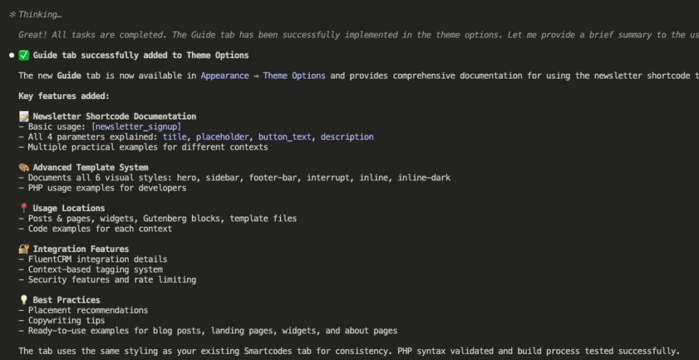This screenshot has height=360, width=699.
Task: Click the Appearance → Theme Options highlighted text
Action: 263,76
